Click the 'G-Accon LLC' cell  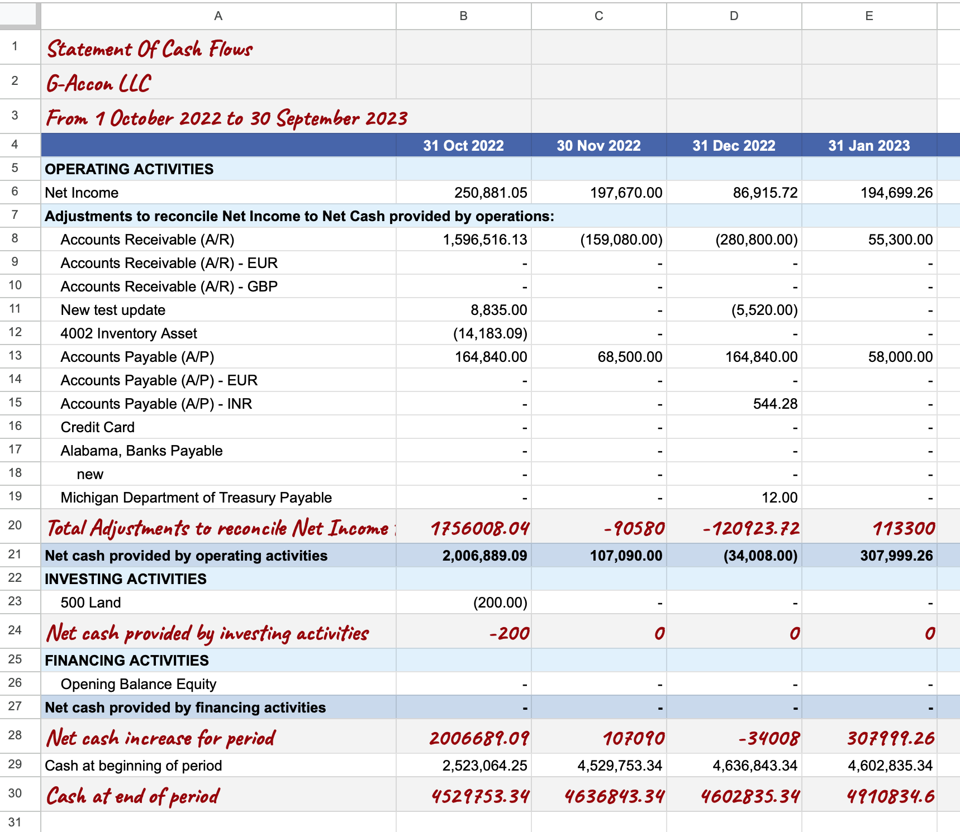point(218,82)
